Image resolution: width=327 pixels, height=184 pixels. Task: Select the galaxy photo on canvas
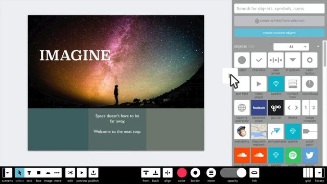click(116, 62)
